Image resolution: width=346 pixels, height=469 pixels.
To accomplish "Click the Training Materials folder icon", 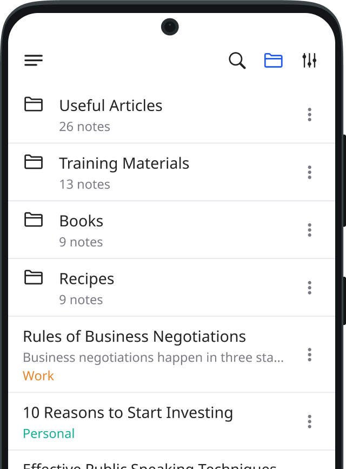I will click(x=34, y=162).
